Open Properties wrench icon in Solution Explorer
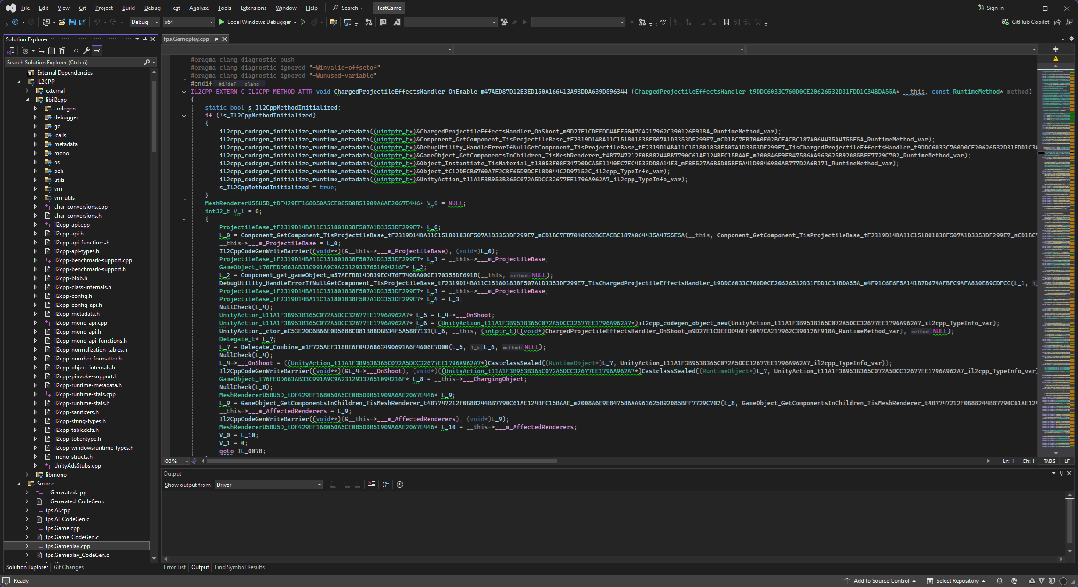Viewport: 1078px width, 587px height. pyautogui.click(x=86, y=51)
